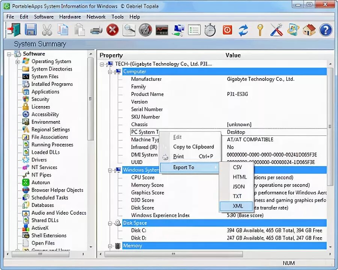The image size is (338, 270).
Task: Select the Shell Extensions tree item
Action: pos(49,235)
